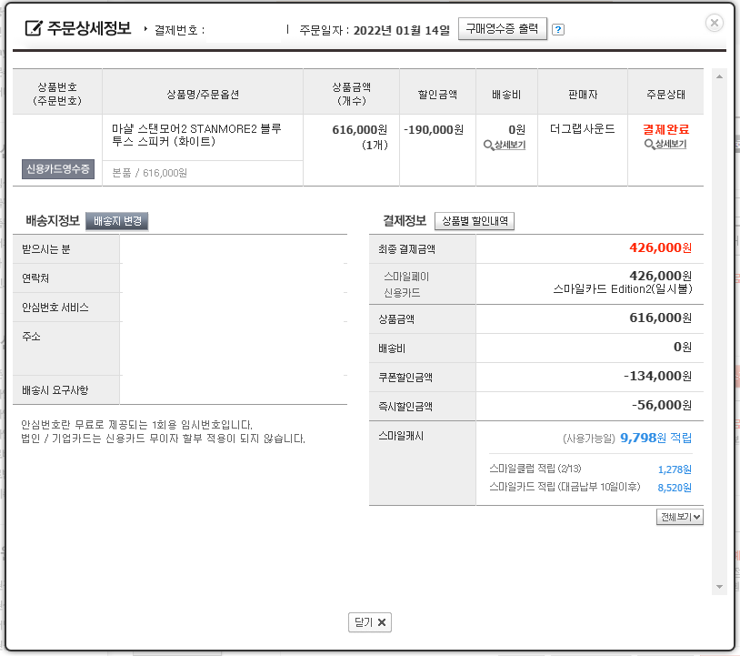Click scrollbar up arrow in the popup
740x656 pixels.
click(x=719, y=76)
